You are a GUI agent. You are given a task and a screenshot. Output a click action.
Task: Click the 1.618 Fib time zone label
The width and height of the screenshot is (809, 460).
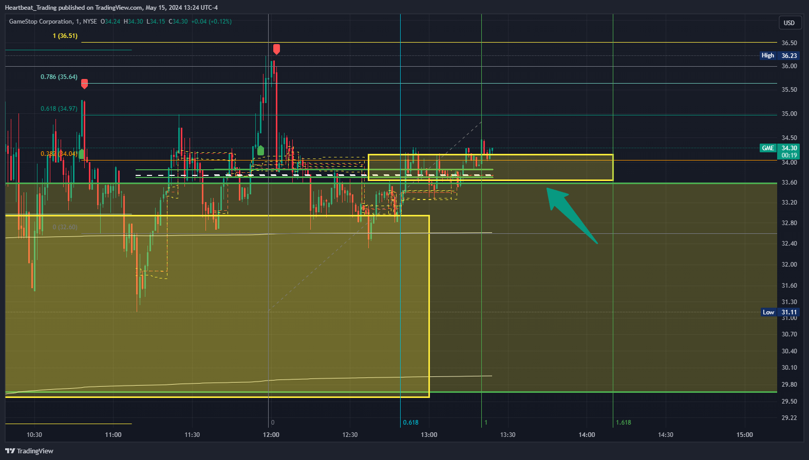[624, 423]
